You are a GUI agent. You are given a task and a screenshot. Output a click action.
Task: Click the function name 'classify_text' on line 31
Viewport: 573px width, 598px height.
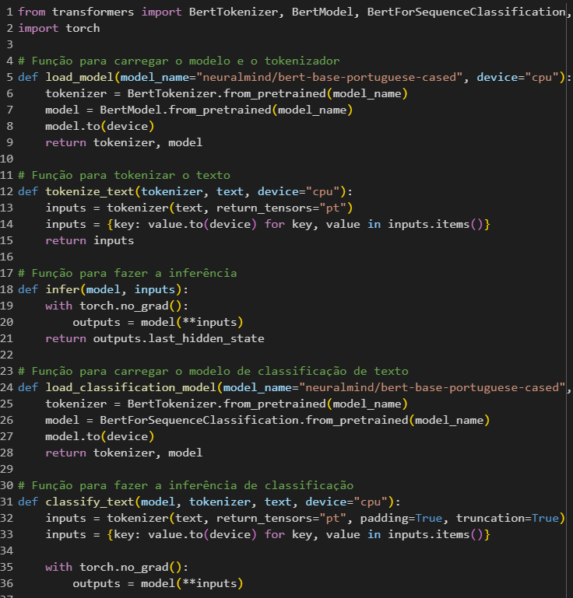click(90, 502)
